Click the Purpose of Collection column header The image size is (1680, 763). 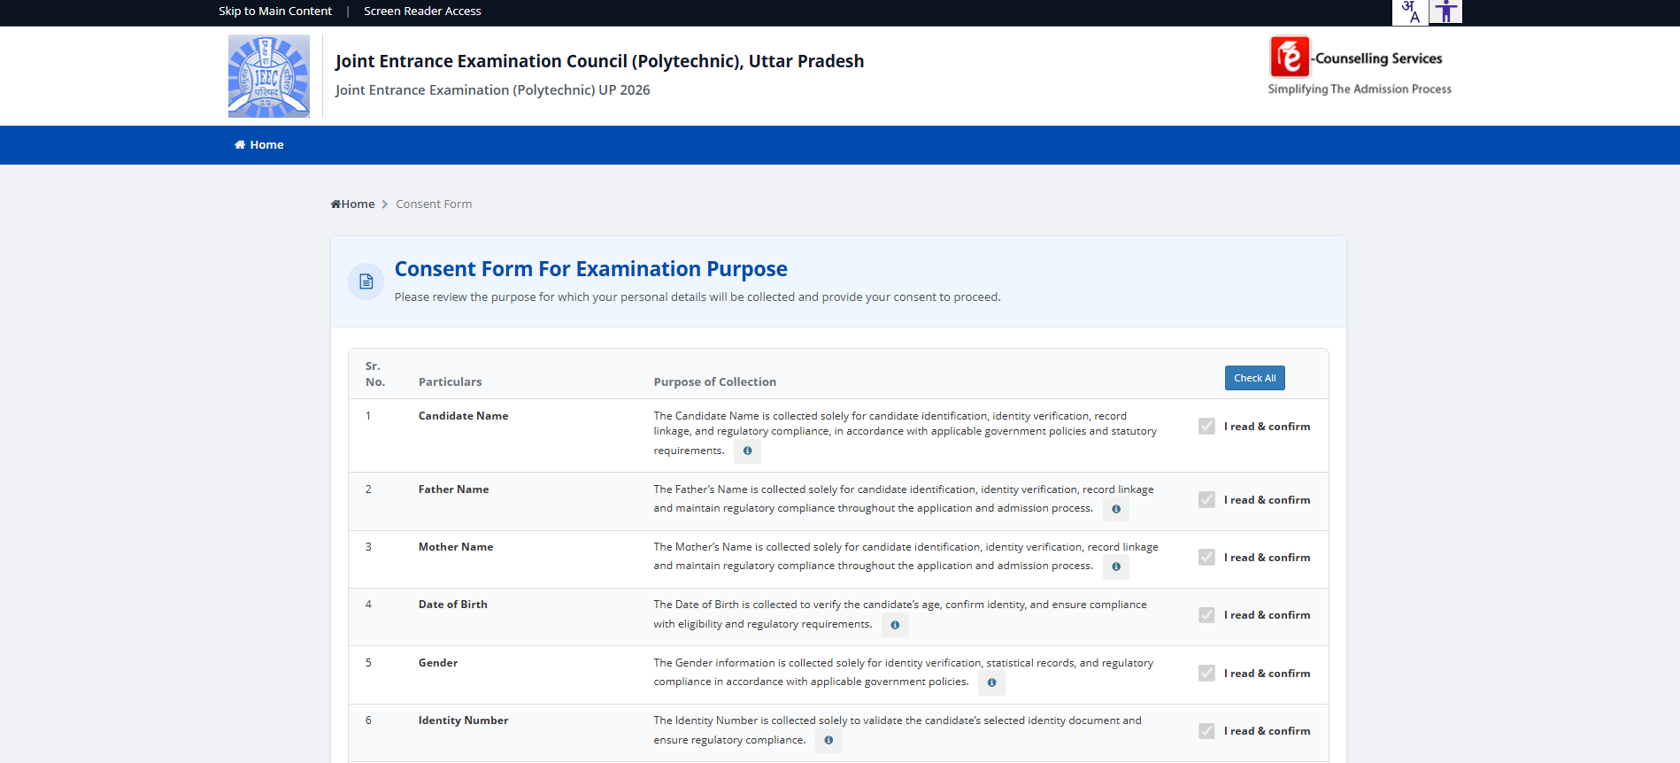click(x=714, y=382)
